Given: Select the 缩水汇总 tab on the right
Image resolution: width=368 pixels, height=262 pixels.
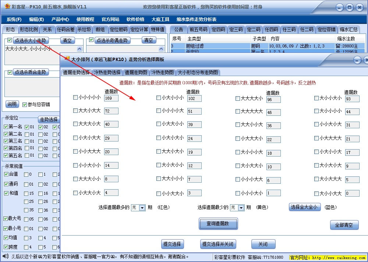Looking at the screenshot, I should [x=349, y=30].
